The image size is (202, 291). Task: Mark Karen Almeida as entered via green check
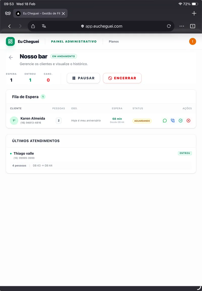(x=181, y=121)
